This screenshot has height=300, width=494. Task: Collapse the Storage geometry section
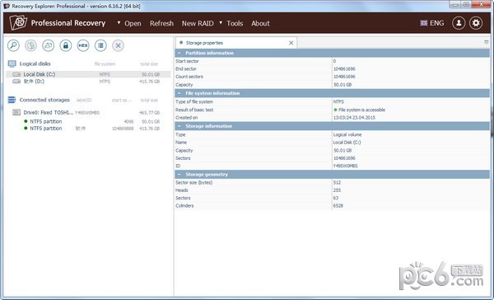[x=179, y=175]
